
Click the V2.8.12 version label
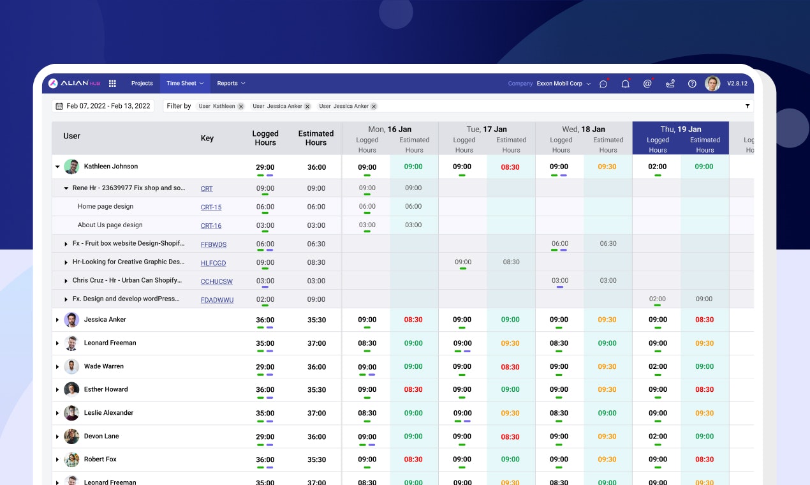(737, 84)
